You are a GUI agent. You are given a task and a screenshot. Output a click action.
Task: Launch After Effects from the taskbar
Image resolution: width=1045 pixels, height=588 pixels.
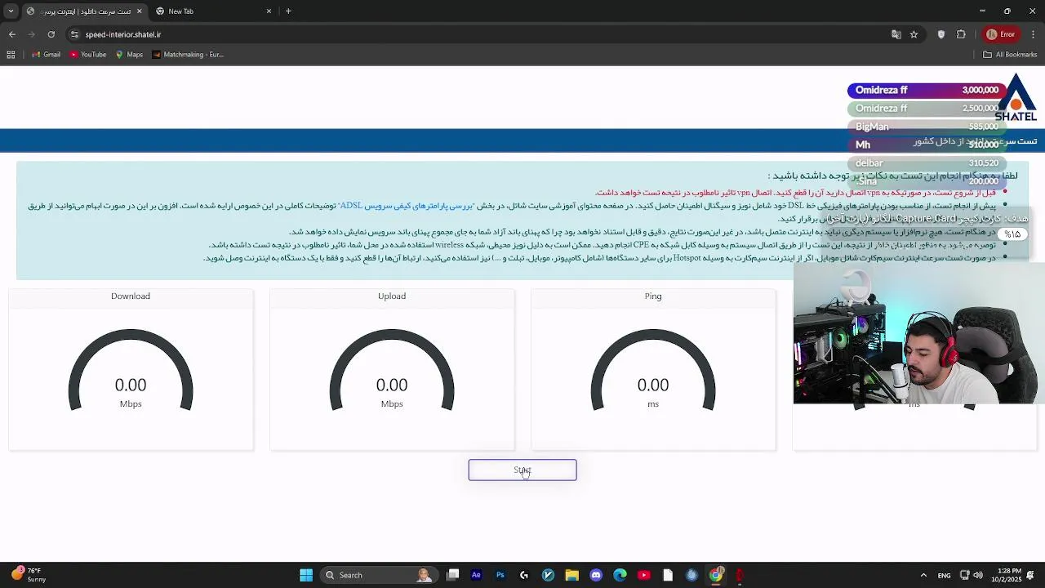476,575
